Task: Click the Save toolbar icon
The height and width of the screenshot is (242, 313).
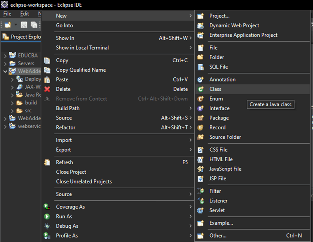Action: (24, 25)
